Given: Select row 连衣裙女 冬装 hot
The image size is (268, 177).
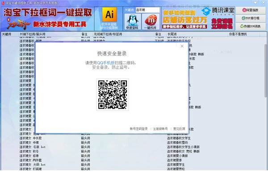Looking at the screenshot, I should pyautogui.click(x=32, y=147).
